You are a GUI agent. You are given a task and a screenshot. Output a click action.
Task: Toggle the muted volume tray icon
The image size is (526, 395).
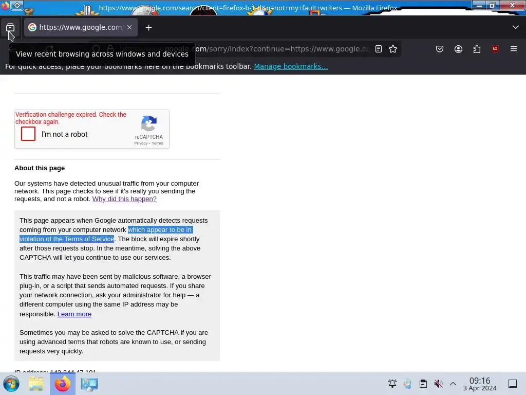(x=438, y=384)
